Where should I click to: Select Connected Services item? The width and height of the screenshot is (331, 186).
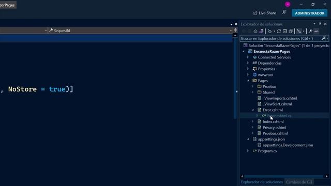pos(274,57)
